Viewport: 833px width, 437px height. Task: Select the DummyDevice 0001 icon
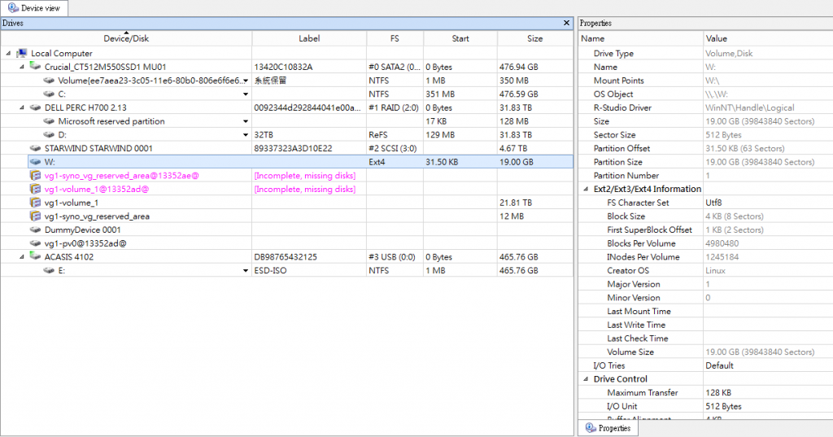[35, 230]
